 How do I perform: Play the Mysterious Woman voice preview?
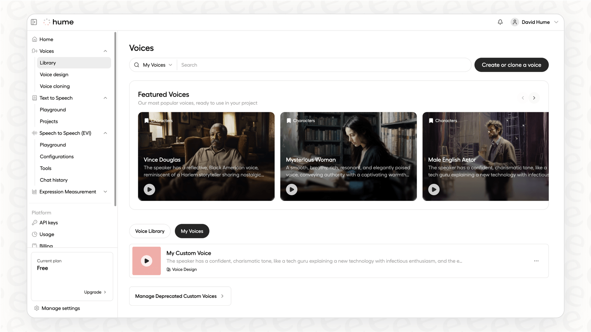pos(291,189)
